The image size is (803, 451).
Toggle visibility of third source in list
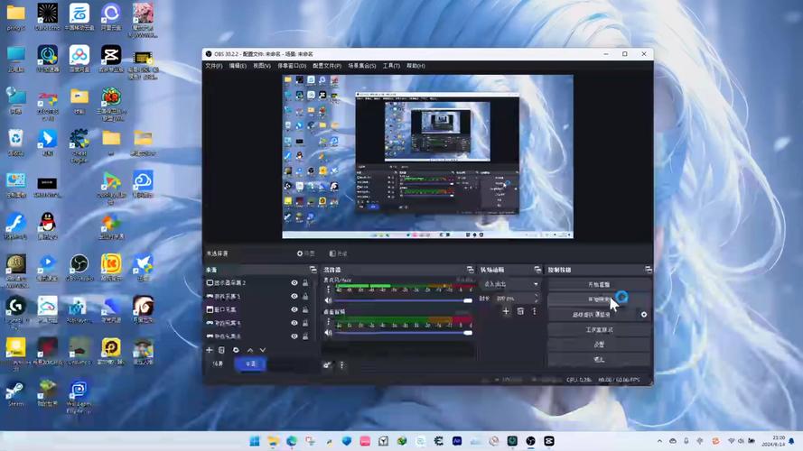click(x=294, y=309)
